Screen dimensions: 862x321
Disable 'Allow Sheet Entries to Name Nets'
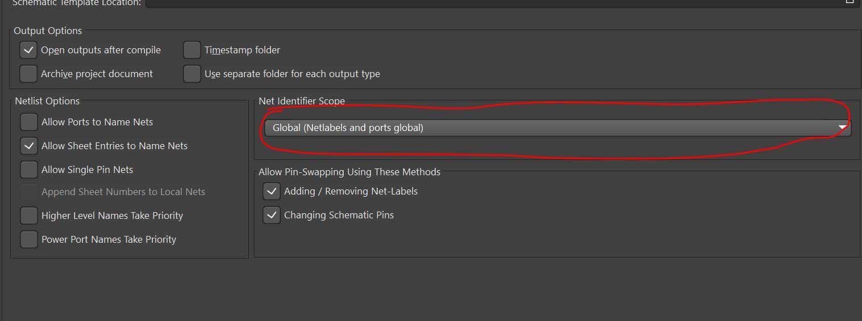click(x=29, y=146)
